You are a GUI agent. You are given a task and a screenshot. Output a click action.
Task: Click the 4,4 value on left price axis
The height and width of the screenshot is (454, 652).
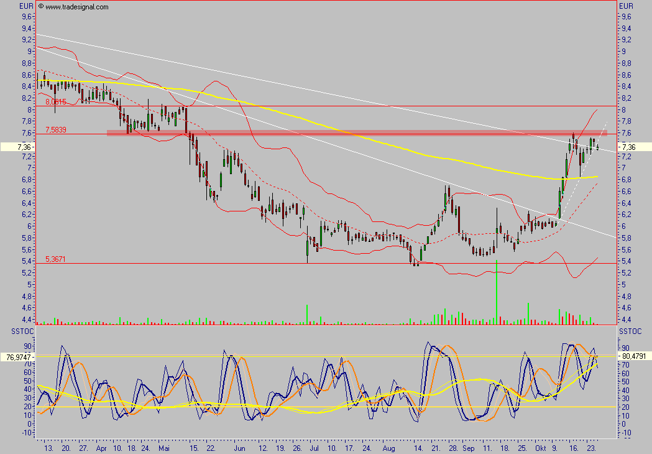28,320
